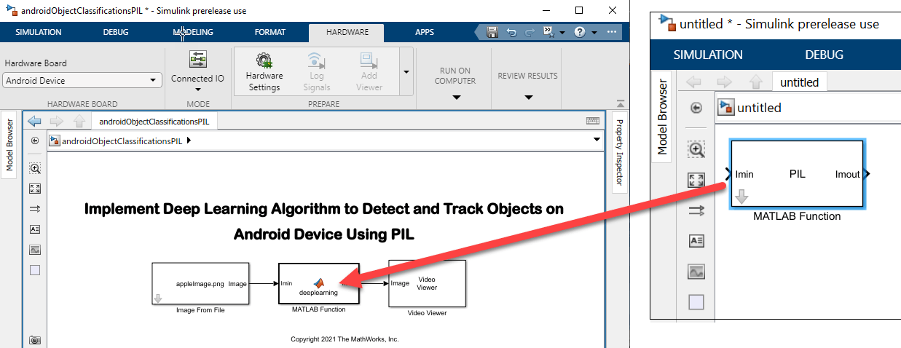The width and height of the screenshot is (901, 348).
Task: Open the address bar dropdown at right end
Action: [597, 140]
